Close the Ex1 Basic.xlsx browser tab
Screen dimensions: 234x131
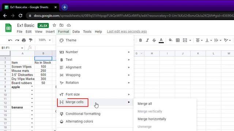pyautogui.click(x=56, y=7)
